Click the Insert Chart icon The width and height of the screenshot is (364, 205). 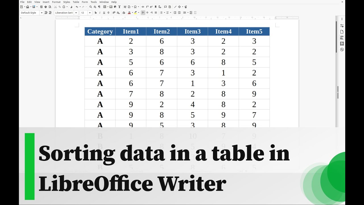click(115, 7)
